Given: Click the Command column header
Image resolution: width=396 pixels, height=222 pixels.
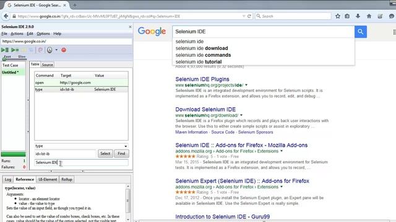Looking at the screenshot, I should [45, 75].
